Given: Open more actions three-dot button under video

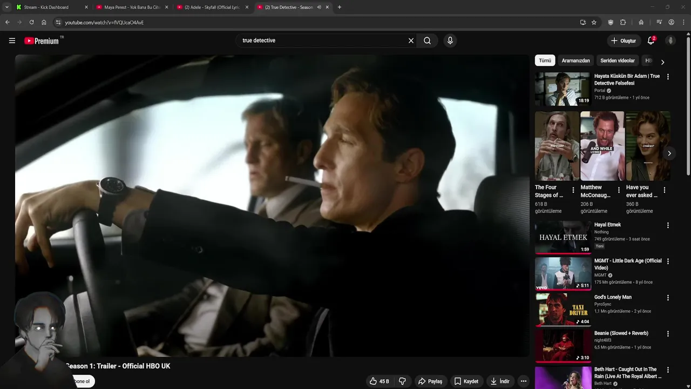Looking at the screenshot, I should [x=523, y=381].
